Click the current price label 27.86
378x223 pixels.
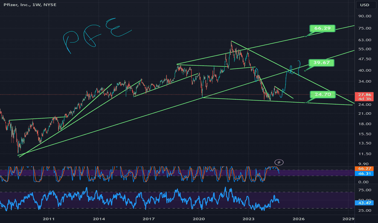point(365,95)
